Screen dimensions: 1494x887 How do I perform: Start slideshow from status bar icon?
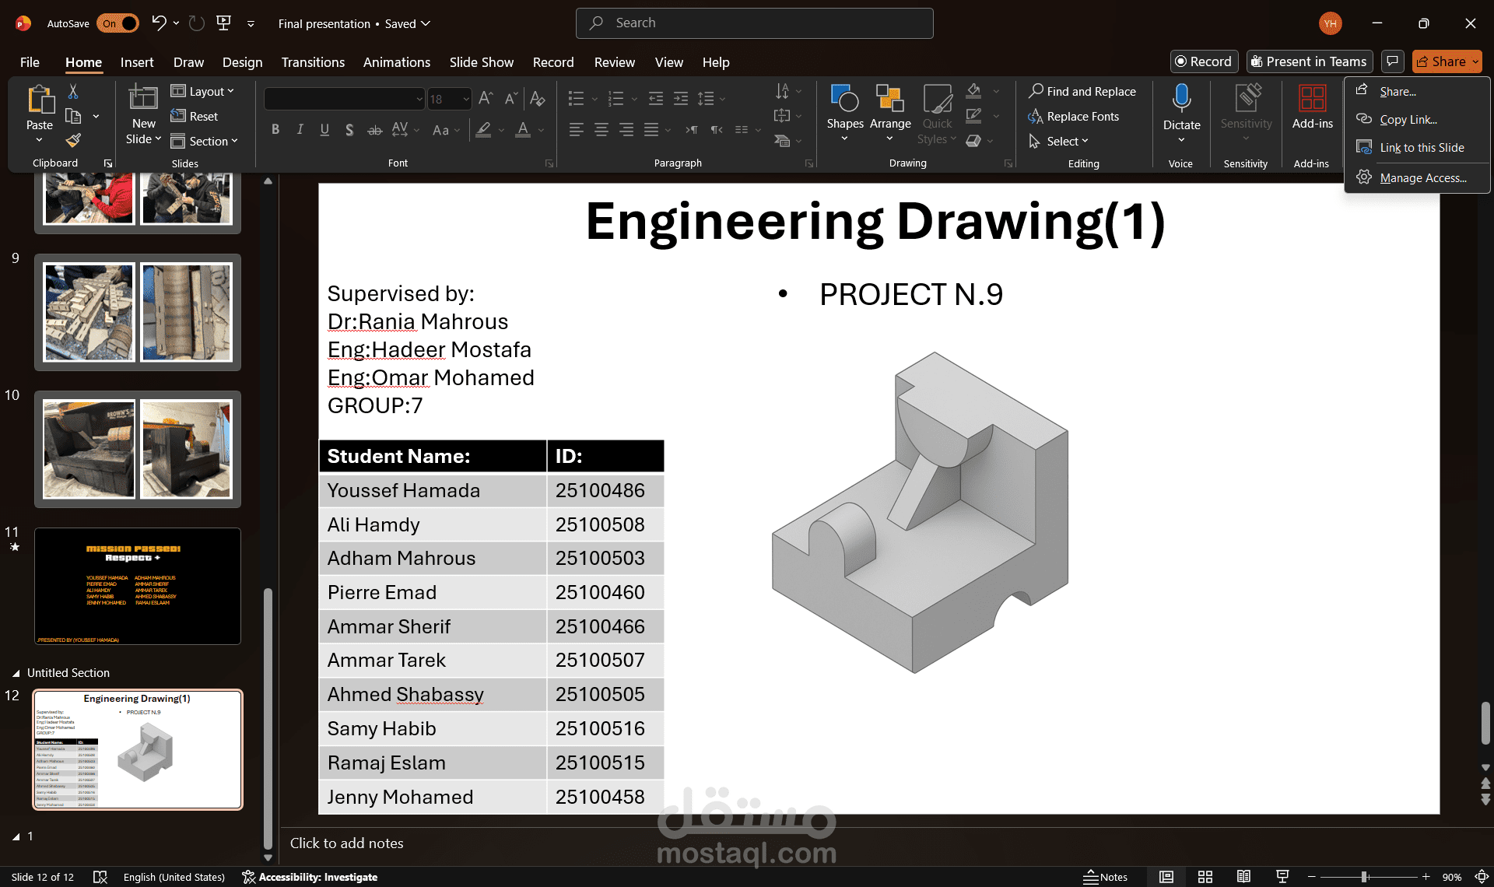coord(1282,877)
